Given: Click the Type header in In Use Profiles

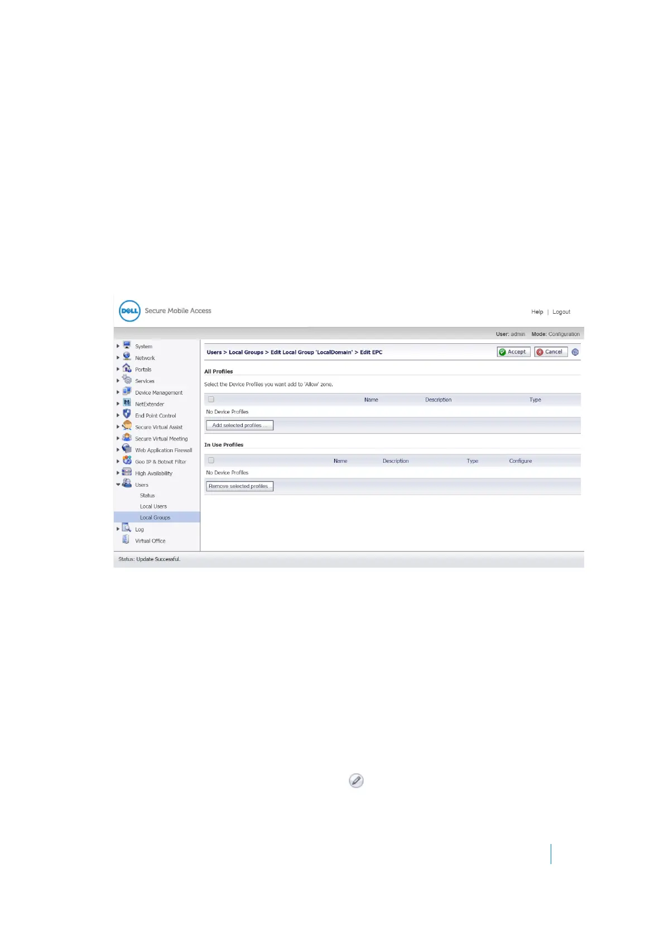Looking at the screenshot, I should 473,461.
